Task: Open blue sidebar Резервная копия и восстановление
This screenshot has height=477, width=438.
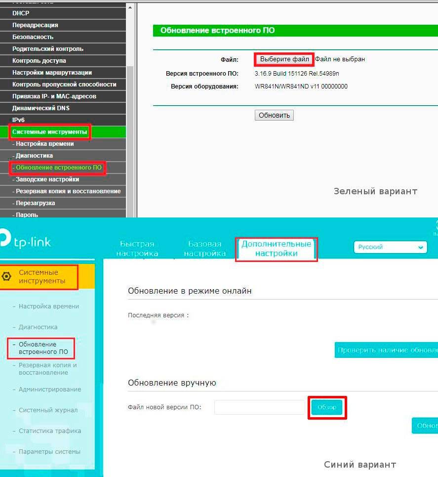Action: tap(48, 369)
